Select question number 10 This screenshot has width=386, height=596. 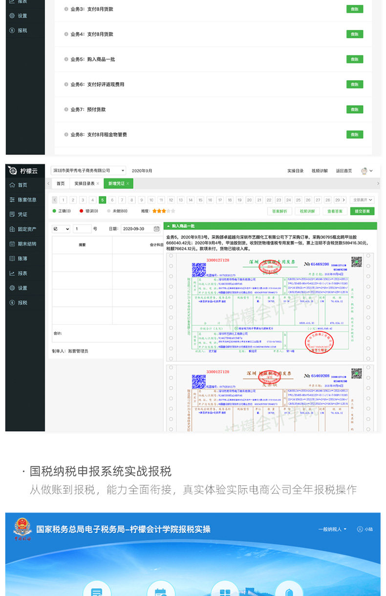click(151, 200)
